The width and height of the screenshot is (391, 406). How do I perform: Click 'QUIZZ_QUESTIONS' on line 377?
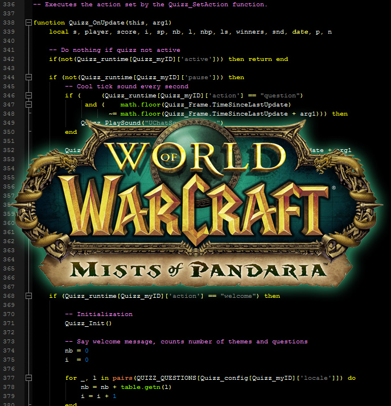[166, 378]
